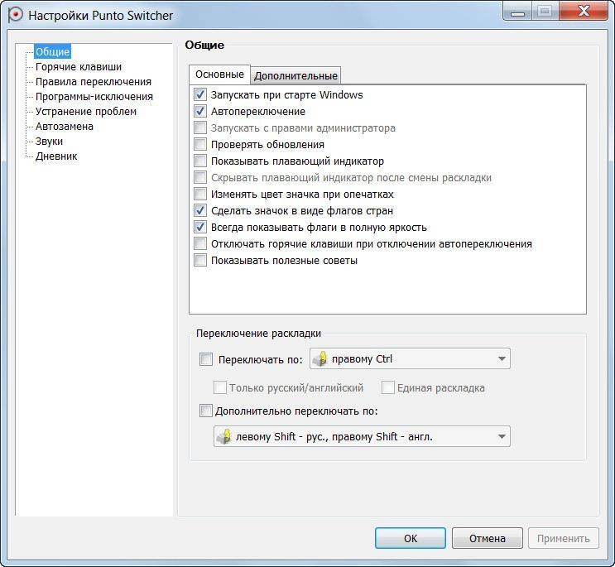615x567 pixels.
Task: Click the Отмена button
Action: tap(488, 538)
